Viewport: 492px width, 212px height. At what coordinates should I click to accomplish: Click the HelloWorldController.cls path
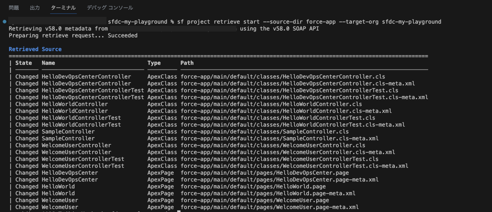coord(271,104)
